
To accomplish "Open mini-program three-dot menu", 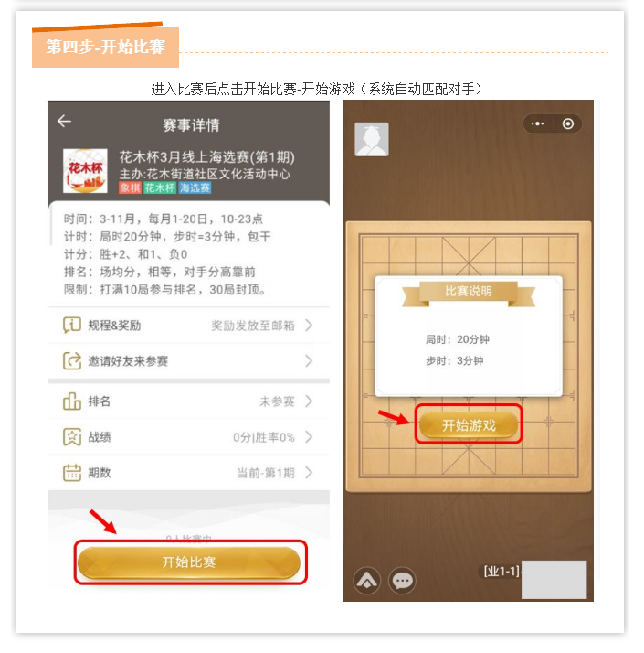I will click(x=537, y=123).
